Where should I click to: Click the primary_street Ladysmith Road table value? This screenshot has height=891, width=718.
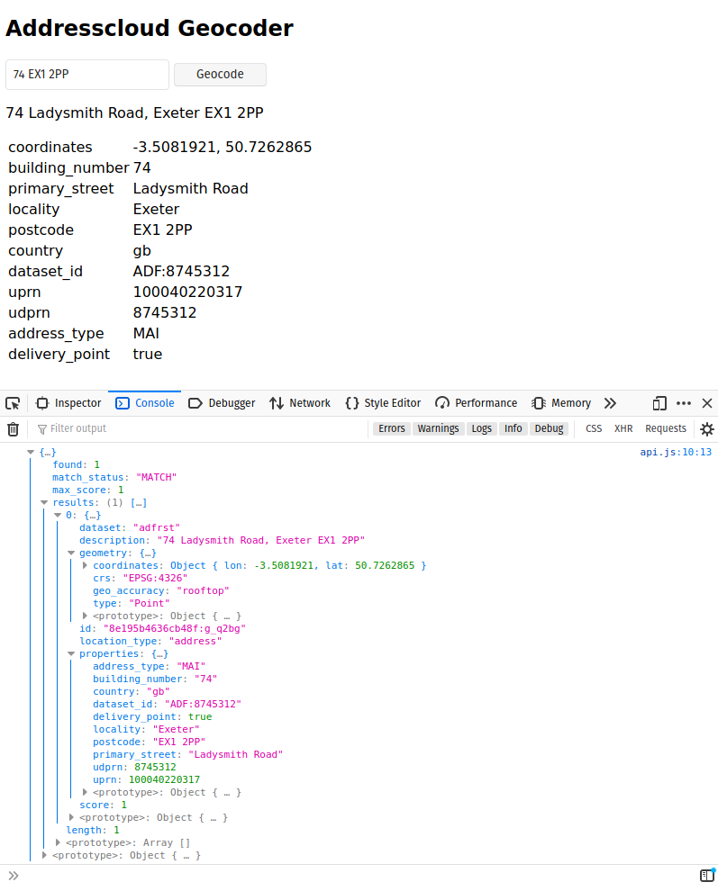(x=191, y=189)
